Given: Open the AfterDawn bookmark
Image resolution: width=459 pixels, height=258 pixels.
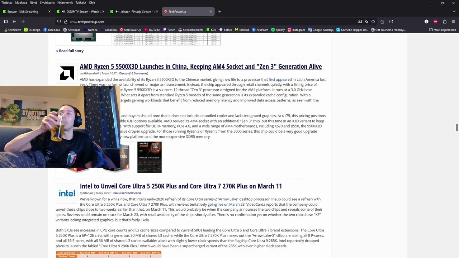Looking at the screenshot, I should coord(12,30).
